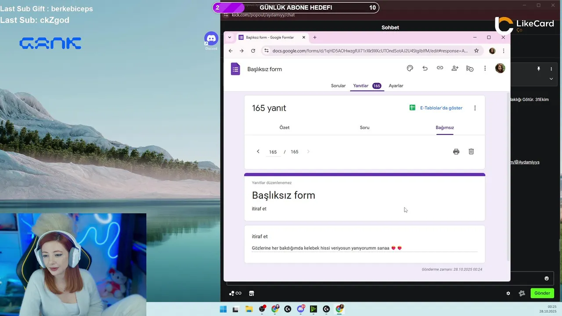
Task: Click the Google Forms purple logo
Action: [236, 69]
